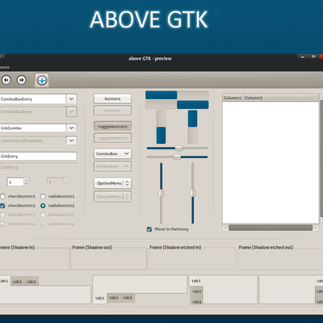Select radiobutton1
Screen dimensions: 323x323
[x=43, y=196]
